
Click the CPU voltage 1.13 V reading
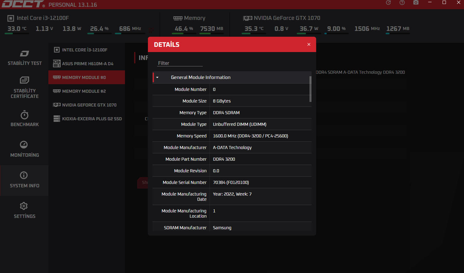(44, 29)
